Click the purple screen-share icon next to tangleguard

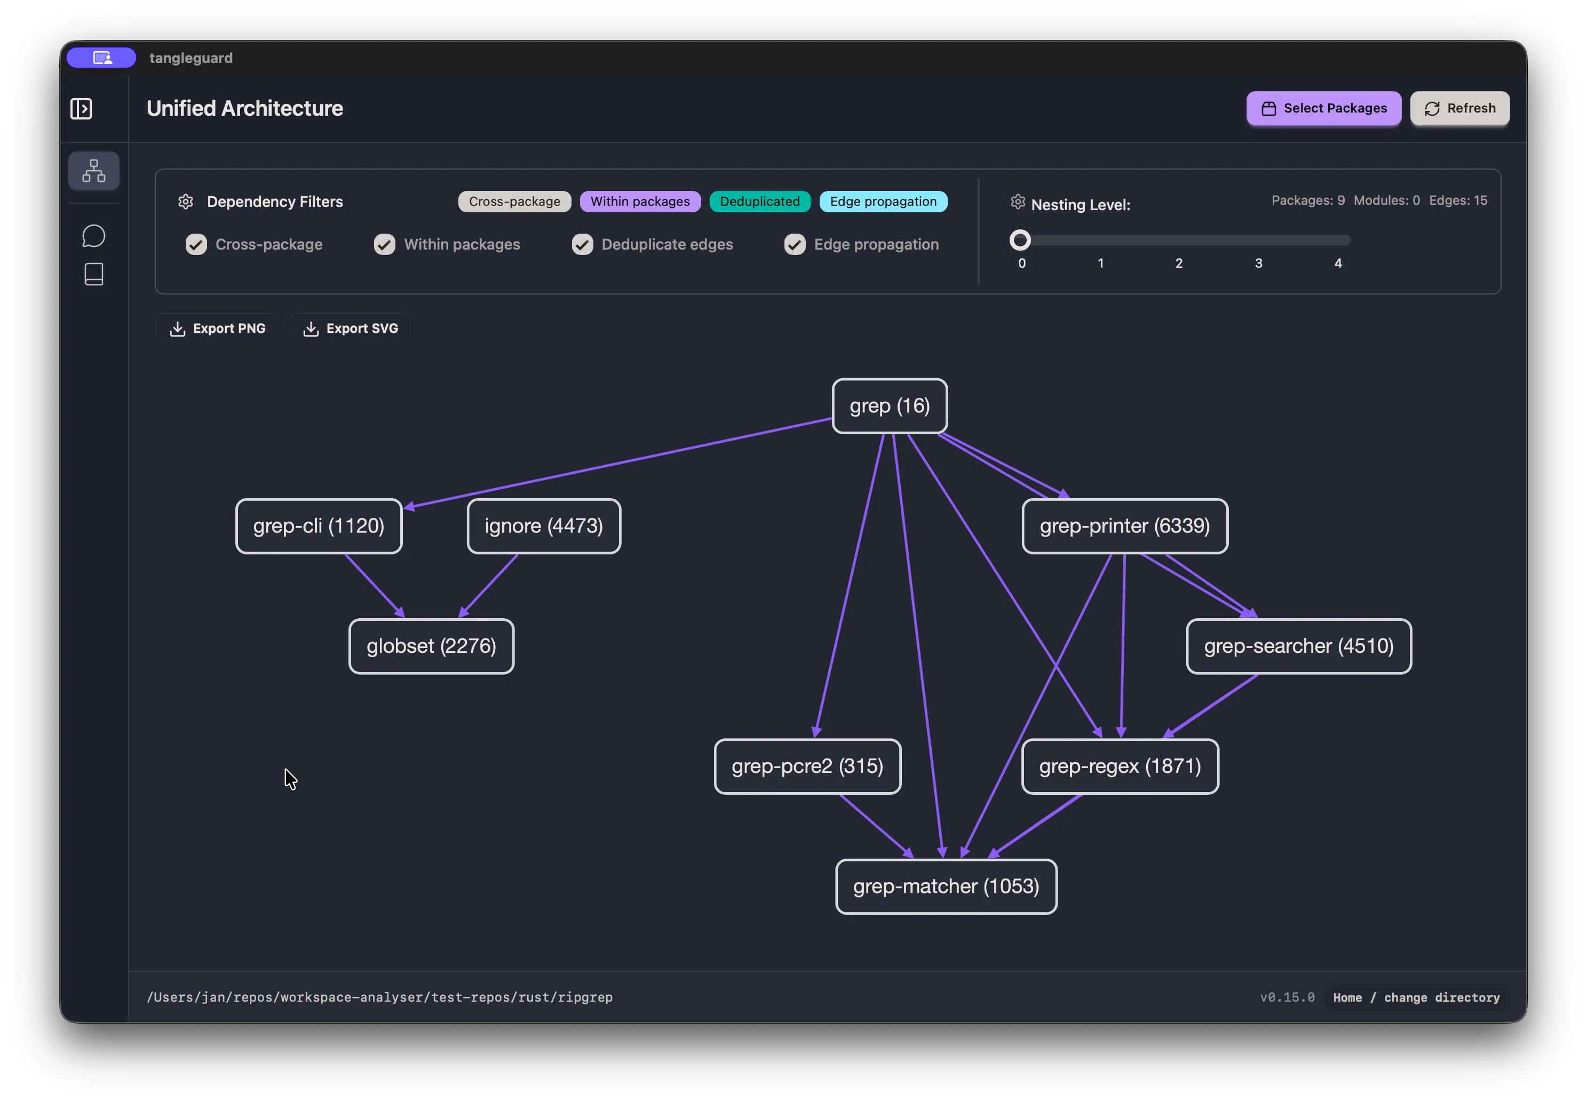click(101, 57)
